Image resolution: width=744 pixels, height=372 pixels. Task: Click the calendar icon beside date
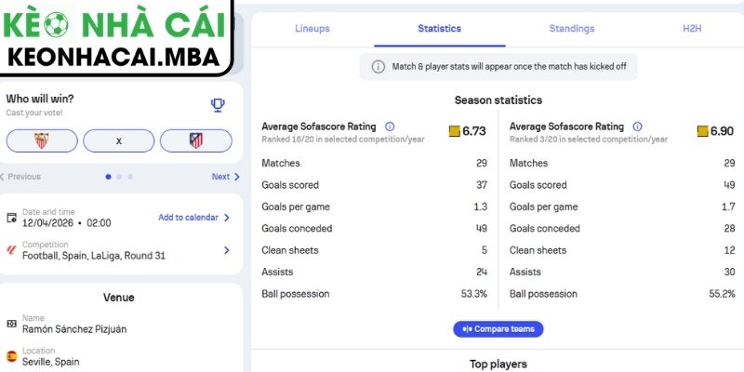pyautogui.click(x=11, y=218)
